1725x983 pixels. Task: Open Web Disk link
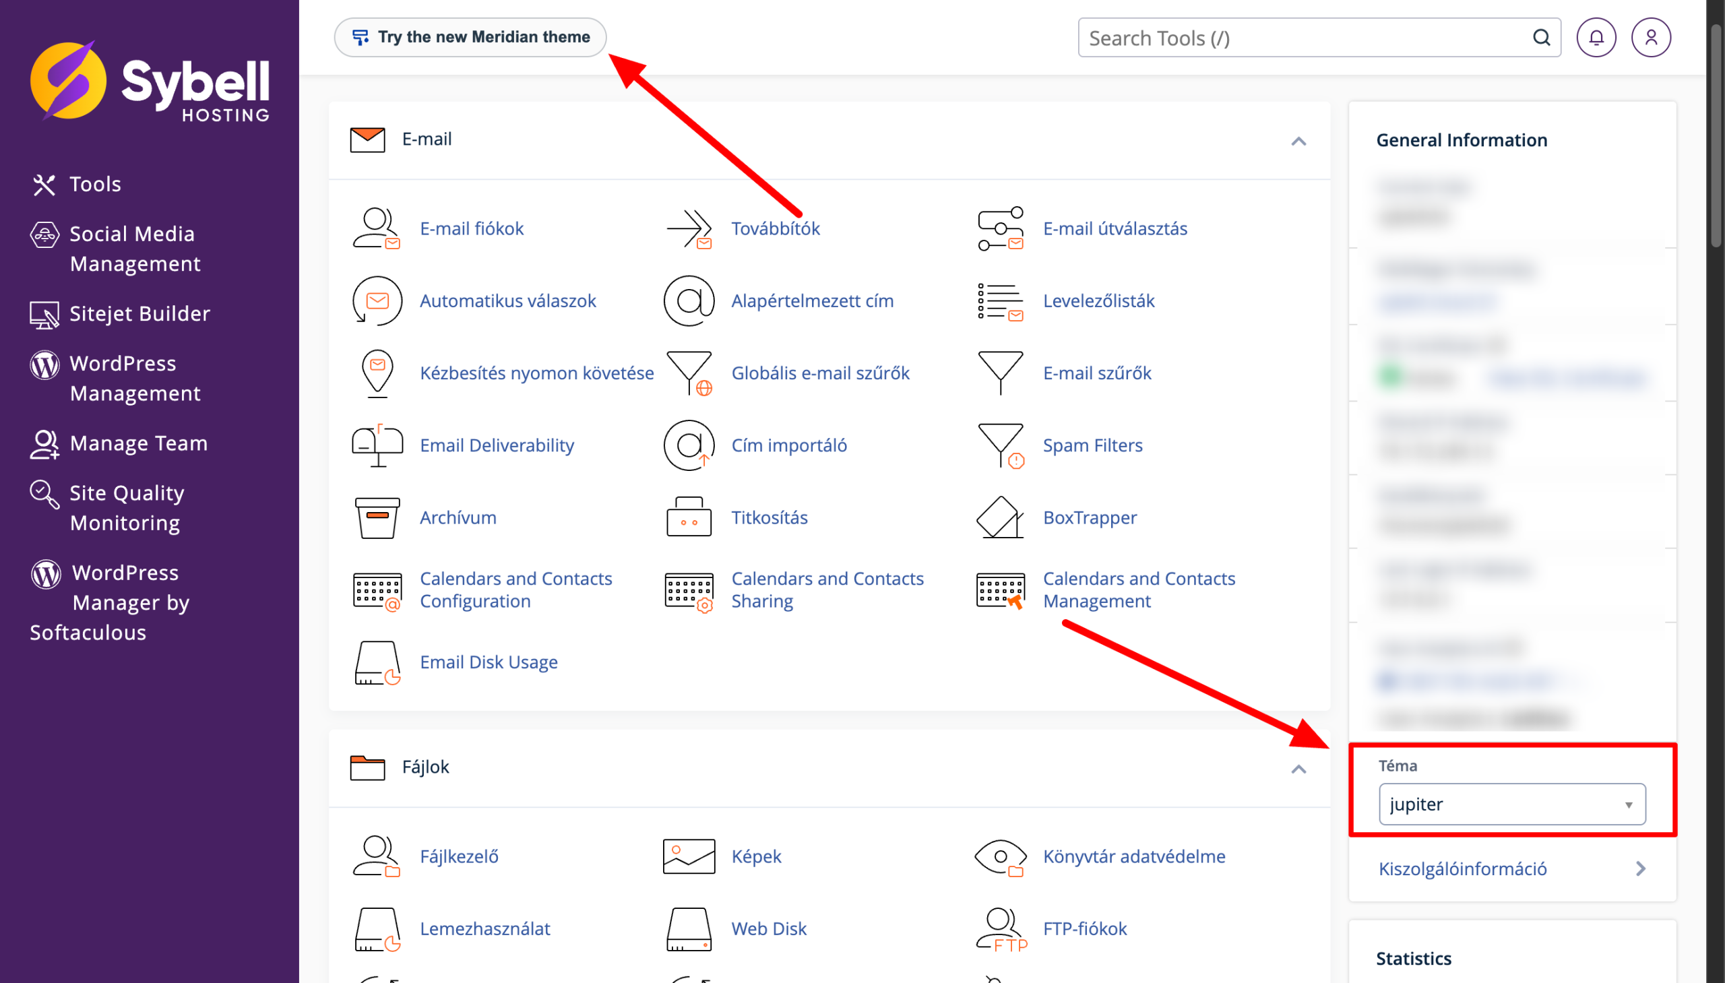coord(769,929)
